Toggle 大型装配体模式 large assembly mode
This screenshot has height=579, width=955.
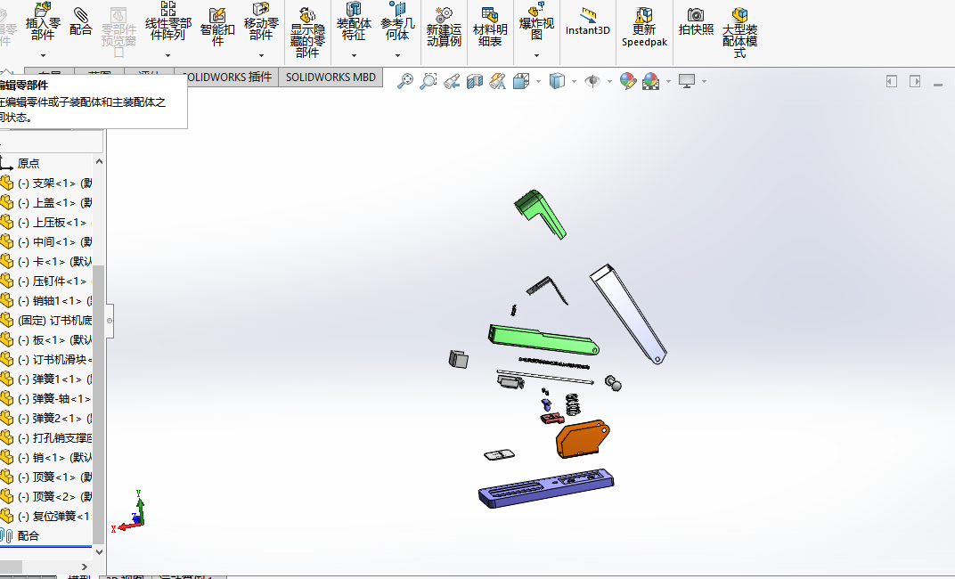tap(740, 33)
